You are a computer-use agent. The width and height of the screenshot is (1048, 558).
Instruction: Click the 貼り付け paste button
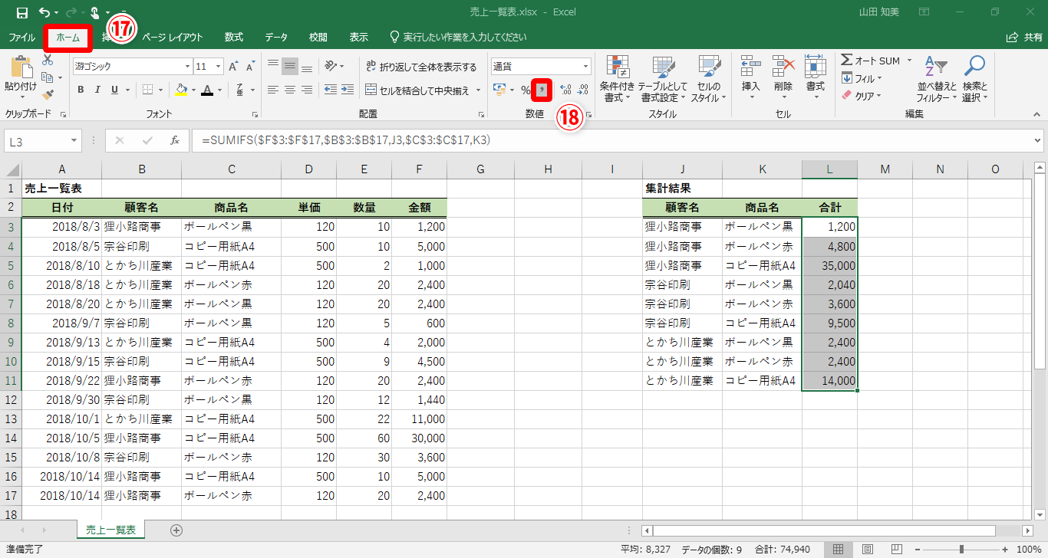pyautogui.click(x=21, y=78)
